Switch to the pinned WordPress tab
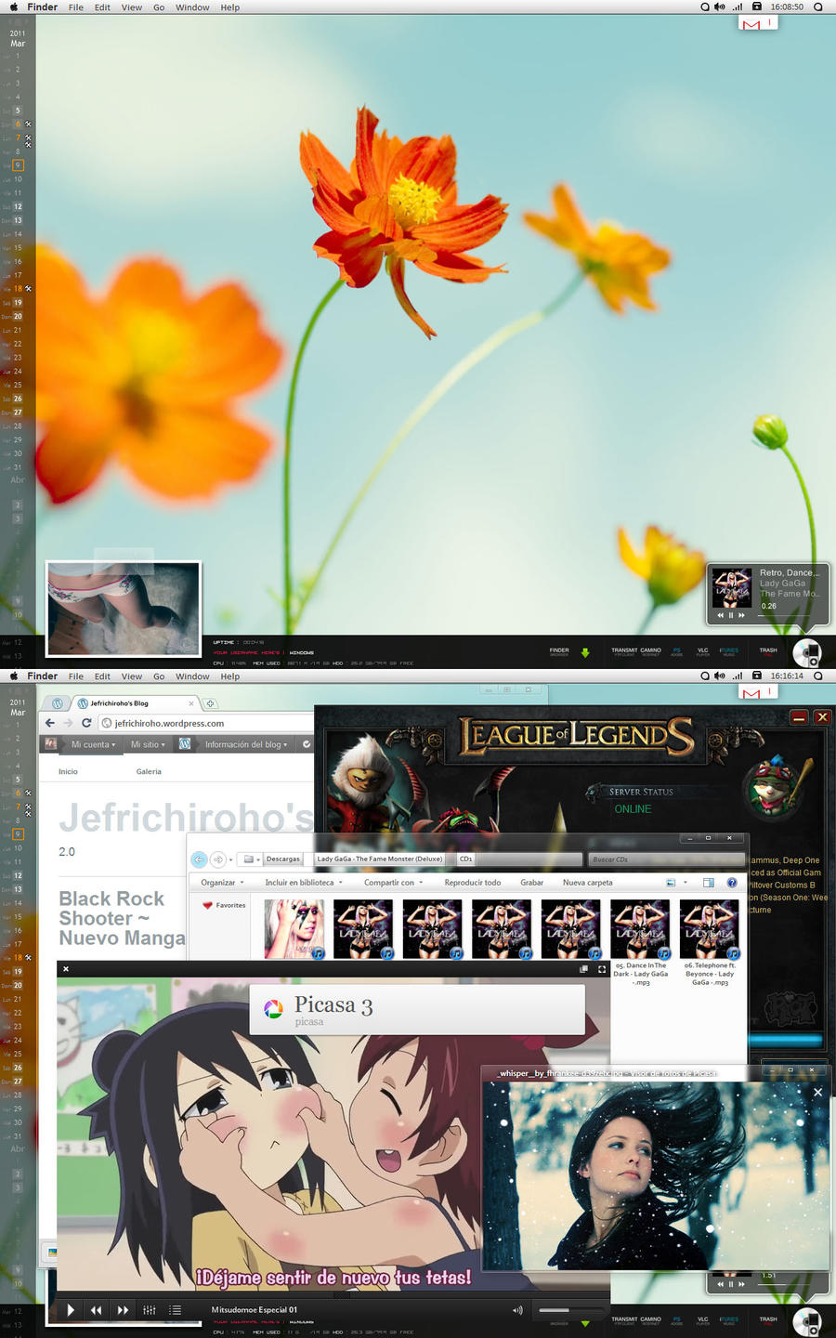The height and width of the screenshot is (1338, 836). [x=58, y=703]
